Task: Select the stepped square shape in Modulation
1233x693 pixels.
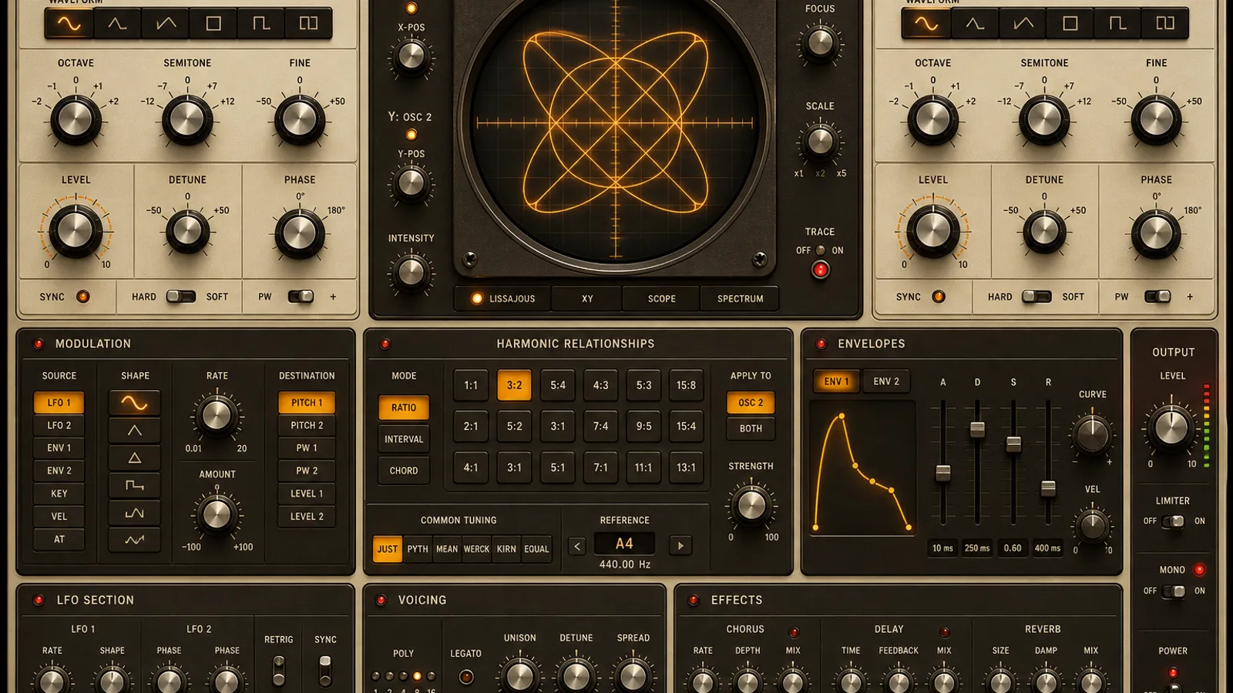Action: 134,485
